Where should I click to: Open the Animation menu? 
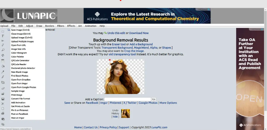(x=91, y=26)
